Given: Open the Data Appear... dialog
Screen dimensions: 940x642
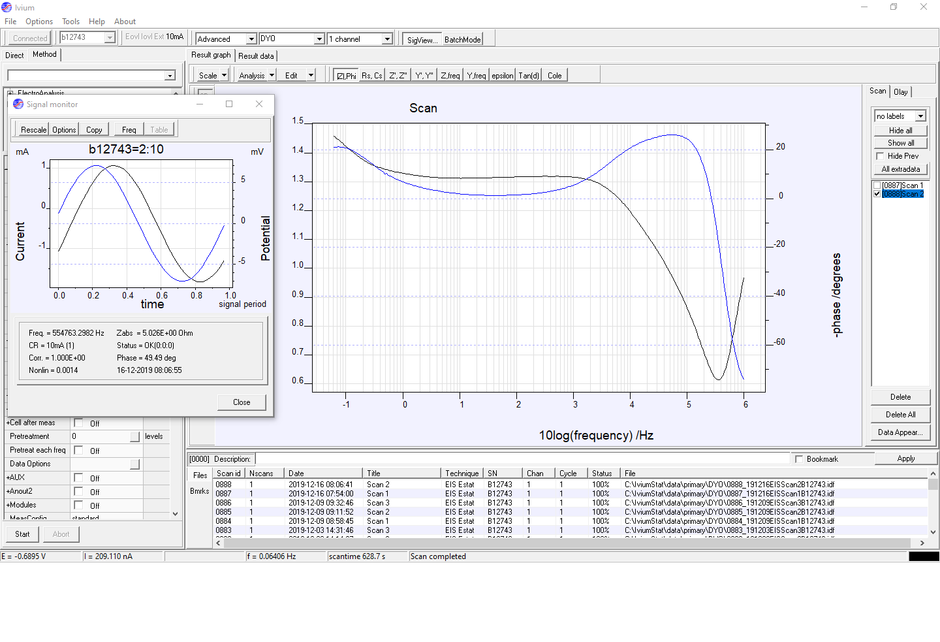Looking at the screenshot, I should [900, 432].
